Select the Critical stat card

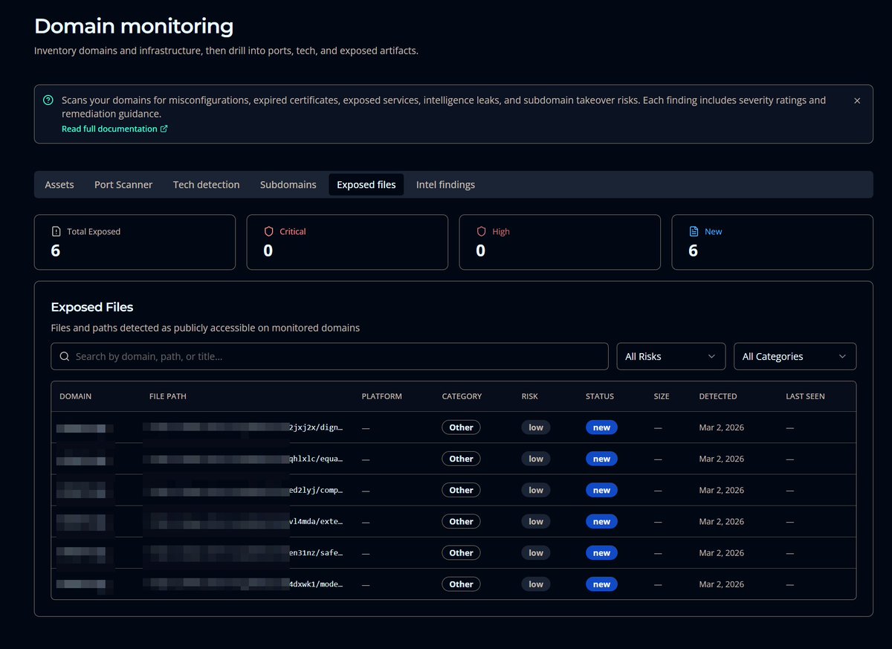click(x=347, y=242)
